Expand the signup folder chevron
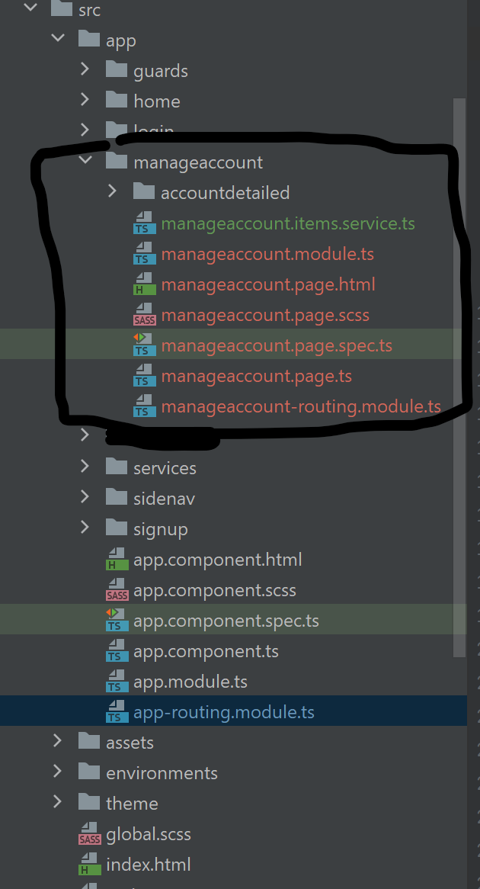The image size is (480, 889). (85, 528)
